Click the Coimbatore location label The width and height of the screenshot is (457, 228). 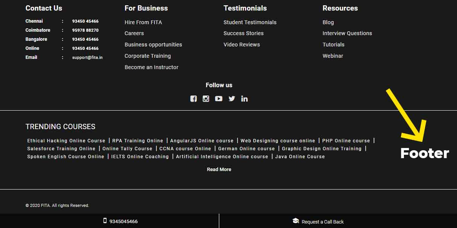tap(38, 30)
